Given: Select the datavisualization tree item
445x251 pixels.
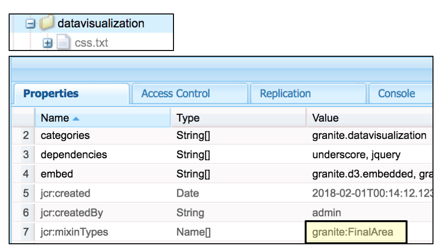Looking at the screenshot, I should pos(100,23).
